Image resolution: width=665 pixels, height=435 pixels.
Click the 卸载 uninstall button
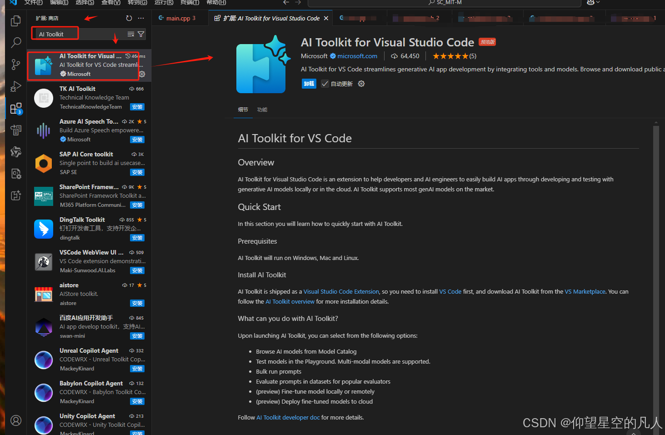click(309, 83)
